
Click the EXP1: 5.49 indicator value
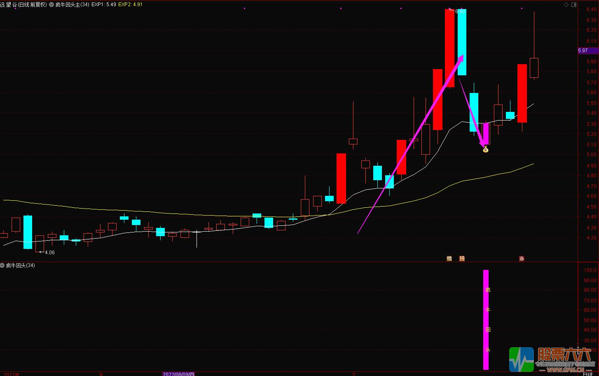pyautogui.click(x=103, y=5)
